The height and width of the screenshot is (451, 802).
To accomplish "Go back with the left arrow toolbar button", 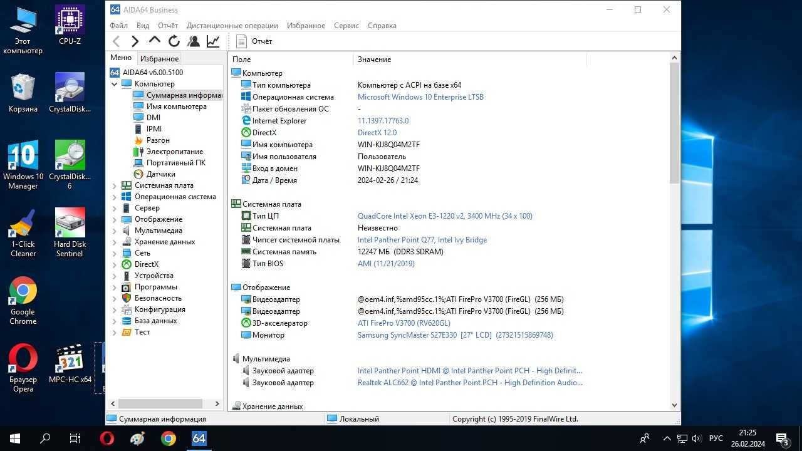I will pos(117,41).
